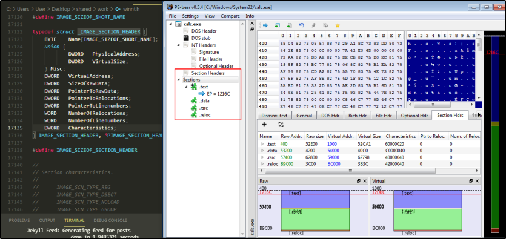Viewport: 506px width, 239px height.
Task: Select Signature in the tree
Action: [209, 52]
